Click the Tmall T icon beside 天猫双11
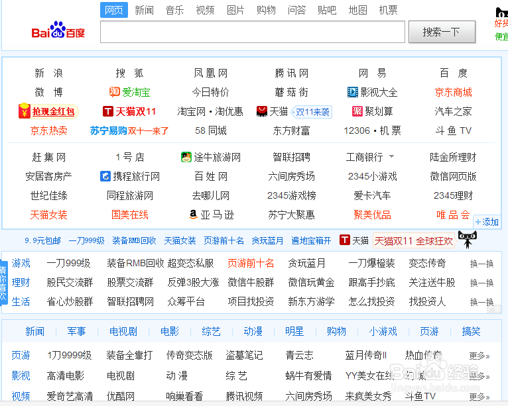Image resolution: width=508 pixels, height=406 pixels. (108, 111)
